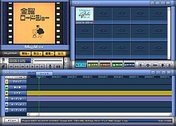The image size is (176, 126).
Task: Toggle the ビデオ track lock icon
Action: (x=7, y=93)
